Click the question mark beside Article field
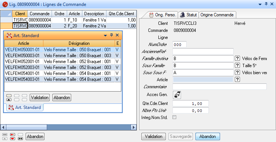 click(237, 80)
